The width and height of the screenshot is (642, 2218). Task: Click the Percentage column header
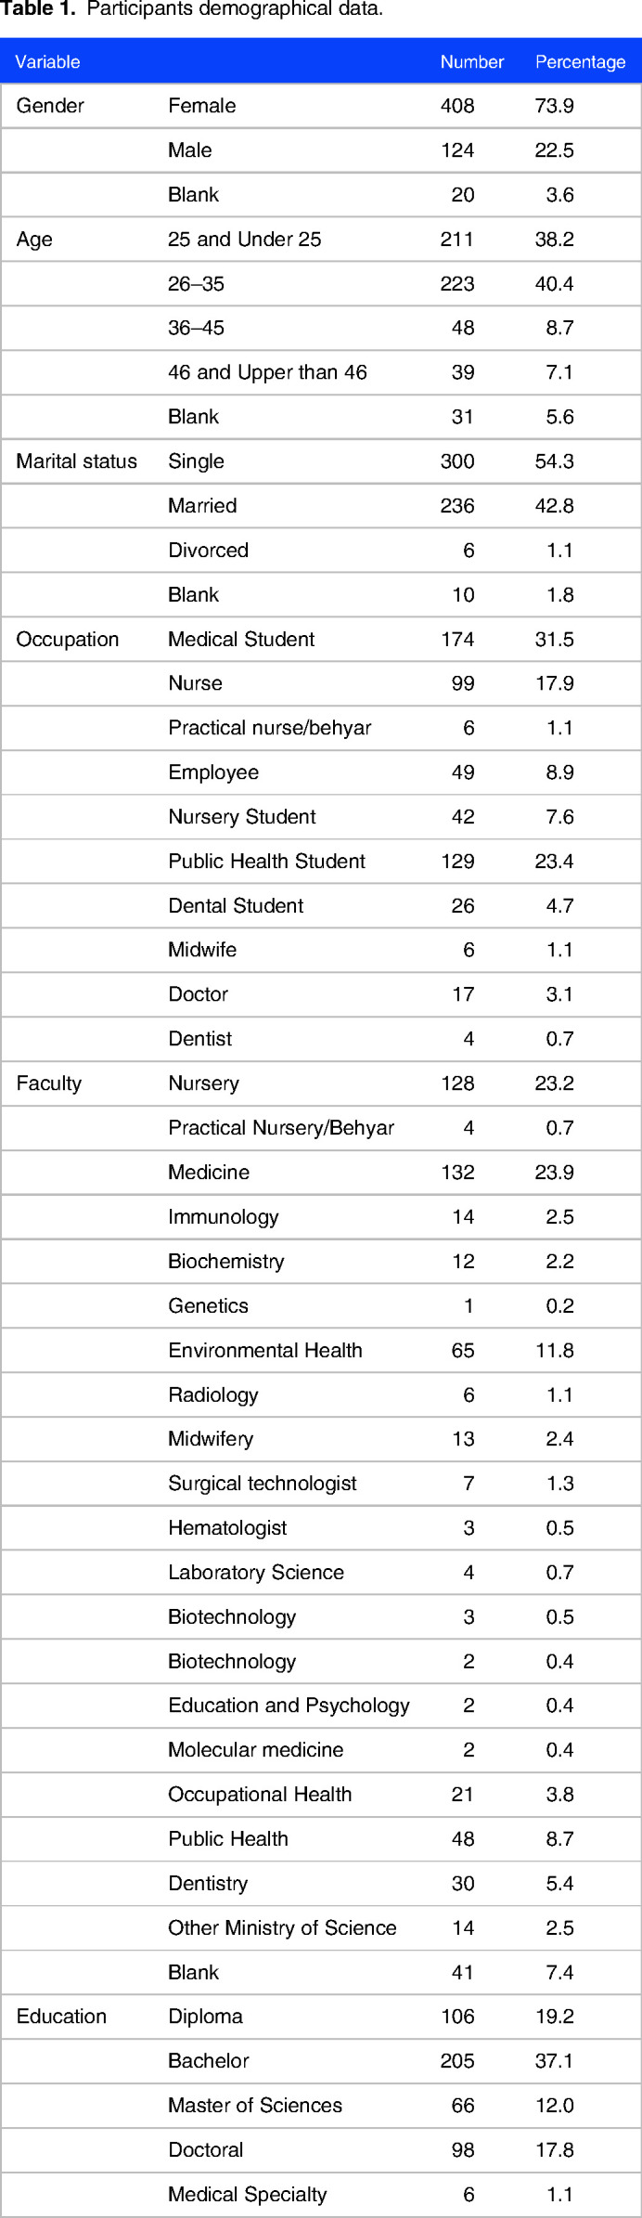[580, 62]
